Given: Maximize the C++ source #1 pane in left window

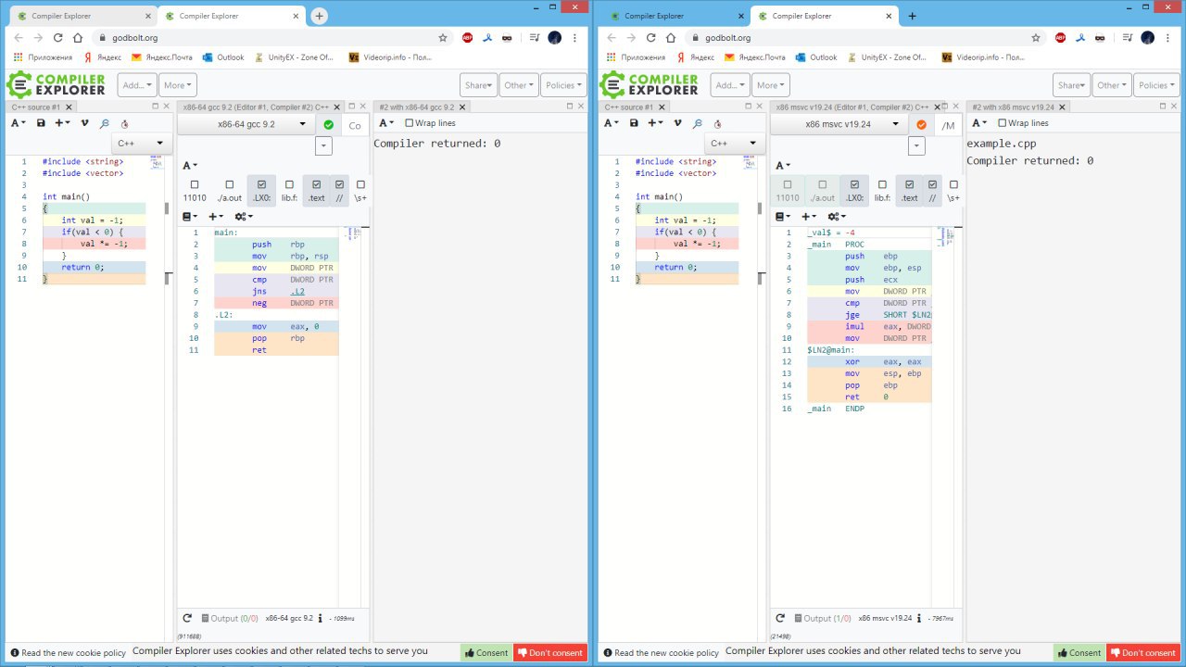Looking at the screenshot, I should (x=155, y=107).
